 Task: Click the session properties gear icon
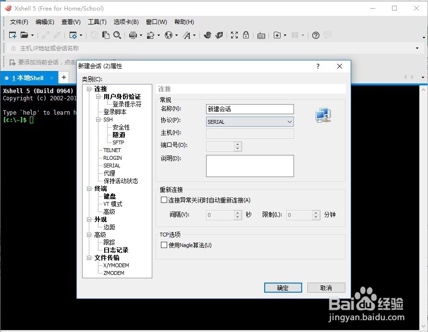point(74,35)
